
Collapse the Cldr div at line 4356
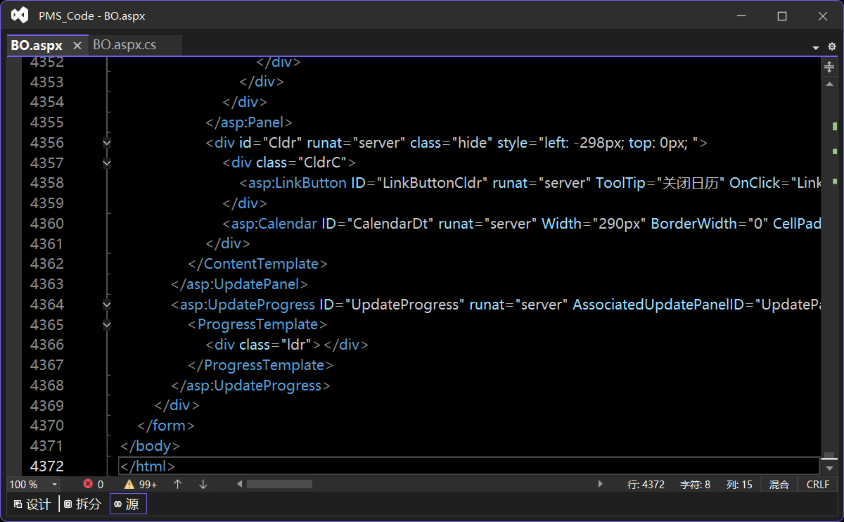107,143
